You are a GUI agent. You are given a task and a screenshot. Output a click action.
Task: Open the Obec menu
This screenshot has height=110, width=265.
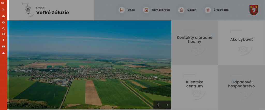point(131,10)
